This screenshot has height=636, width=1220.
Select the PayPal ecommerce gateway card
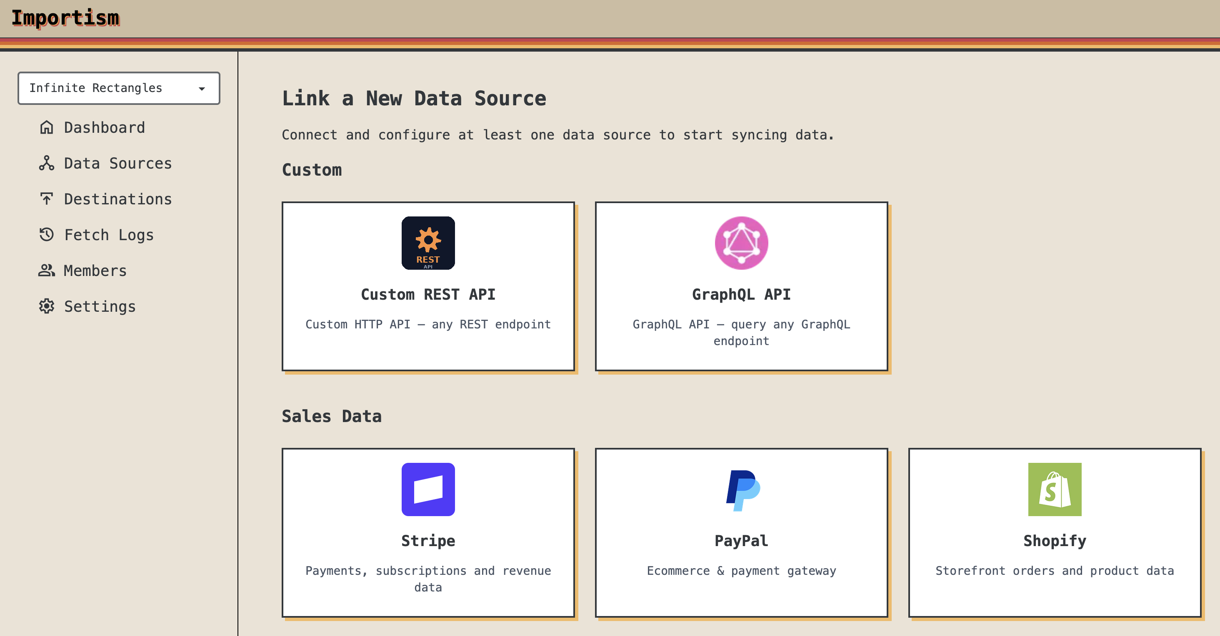pos(741,532)
